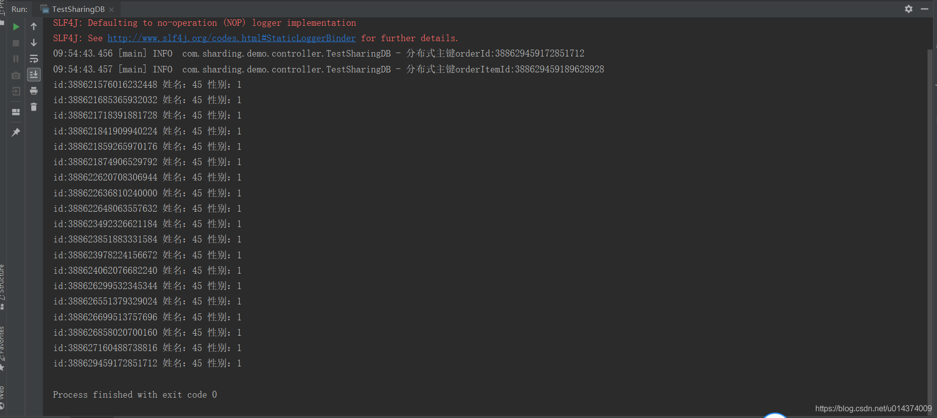This screenshot has height=418, width=937.
Task: Pin the Run tab with pushpin icon
Action: (16, 132)
